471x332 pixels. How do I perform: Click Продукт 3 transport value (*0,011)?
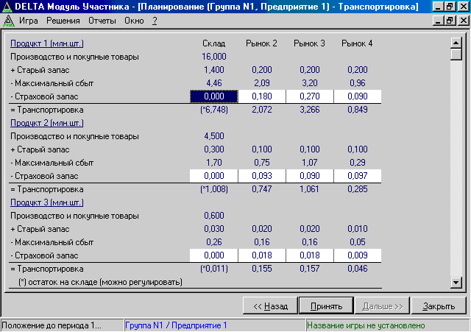tap(214, 269)
